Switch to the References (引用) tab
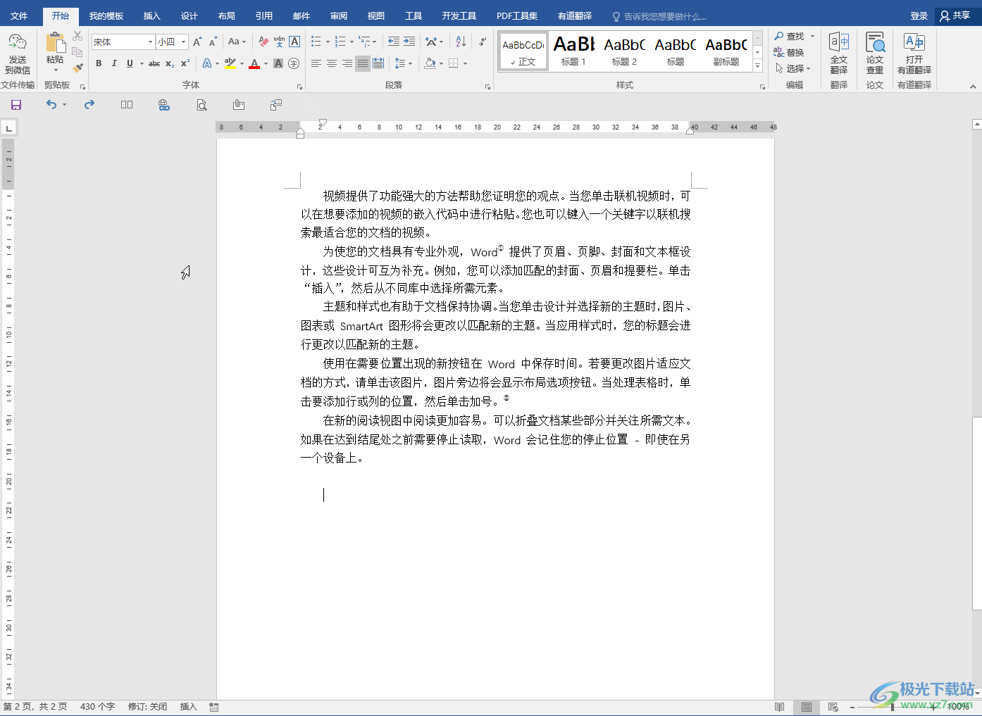 (264, 15)
